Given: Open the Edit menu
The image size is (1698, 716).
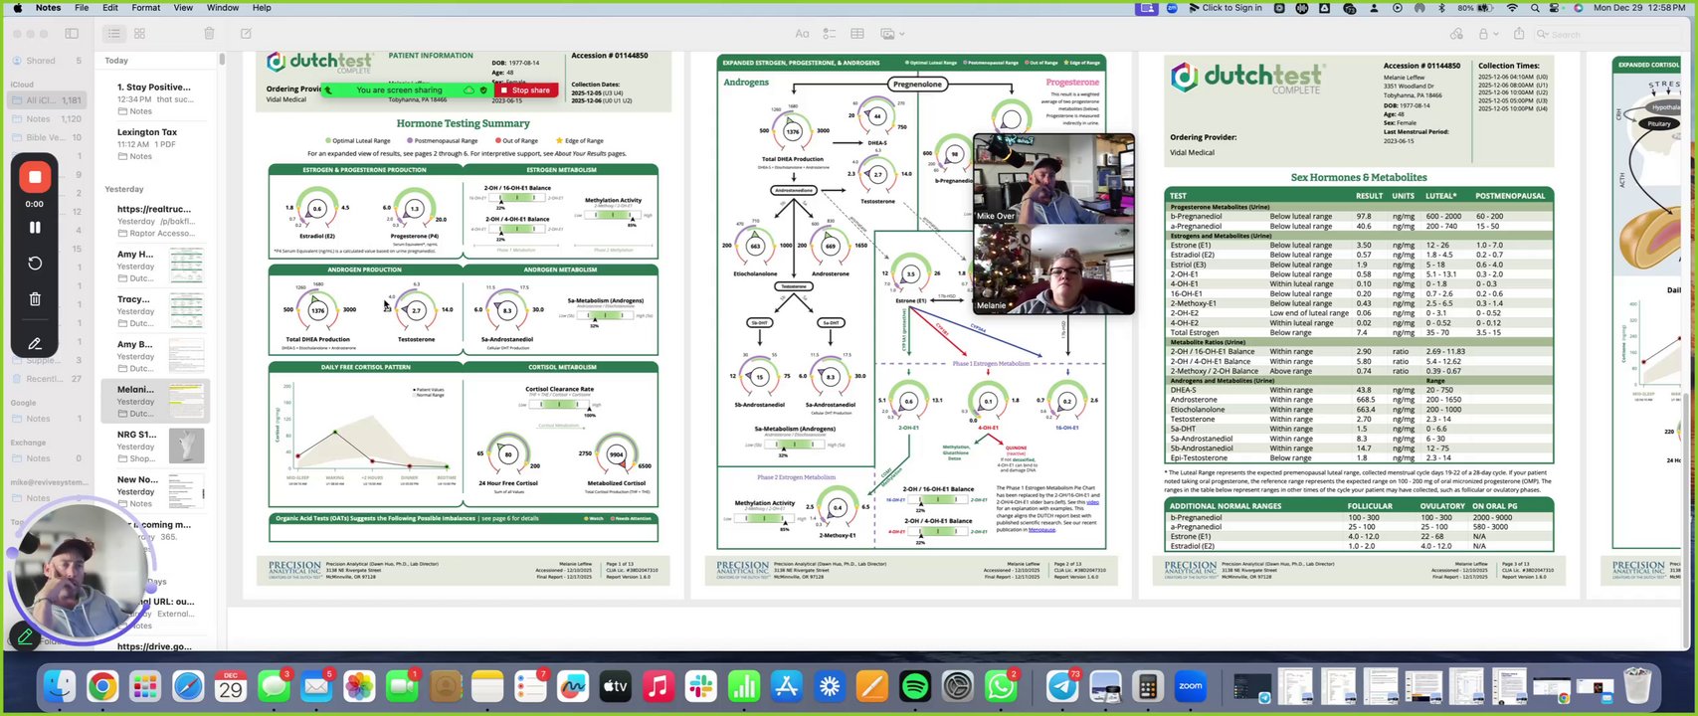Looking at the screenshot, I should pyautogui.click(x=110, y=8).
